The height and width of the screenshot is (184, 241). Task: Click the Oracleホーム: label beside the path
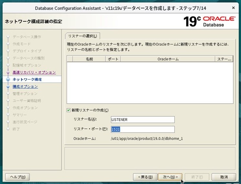tap(84, 139)
